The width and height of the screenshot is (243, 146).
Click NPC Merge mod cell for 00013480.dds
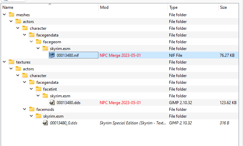(x=120, y=103)
